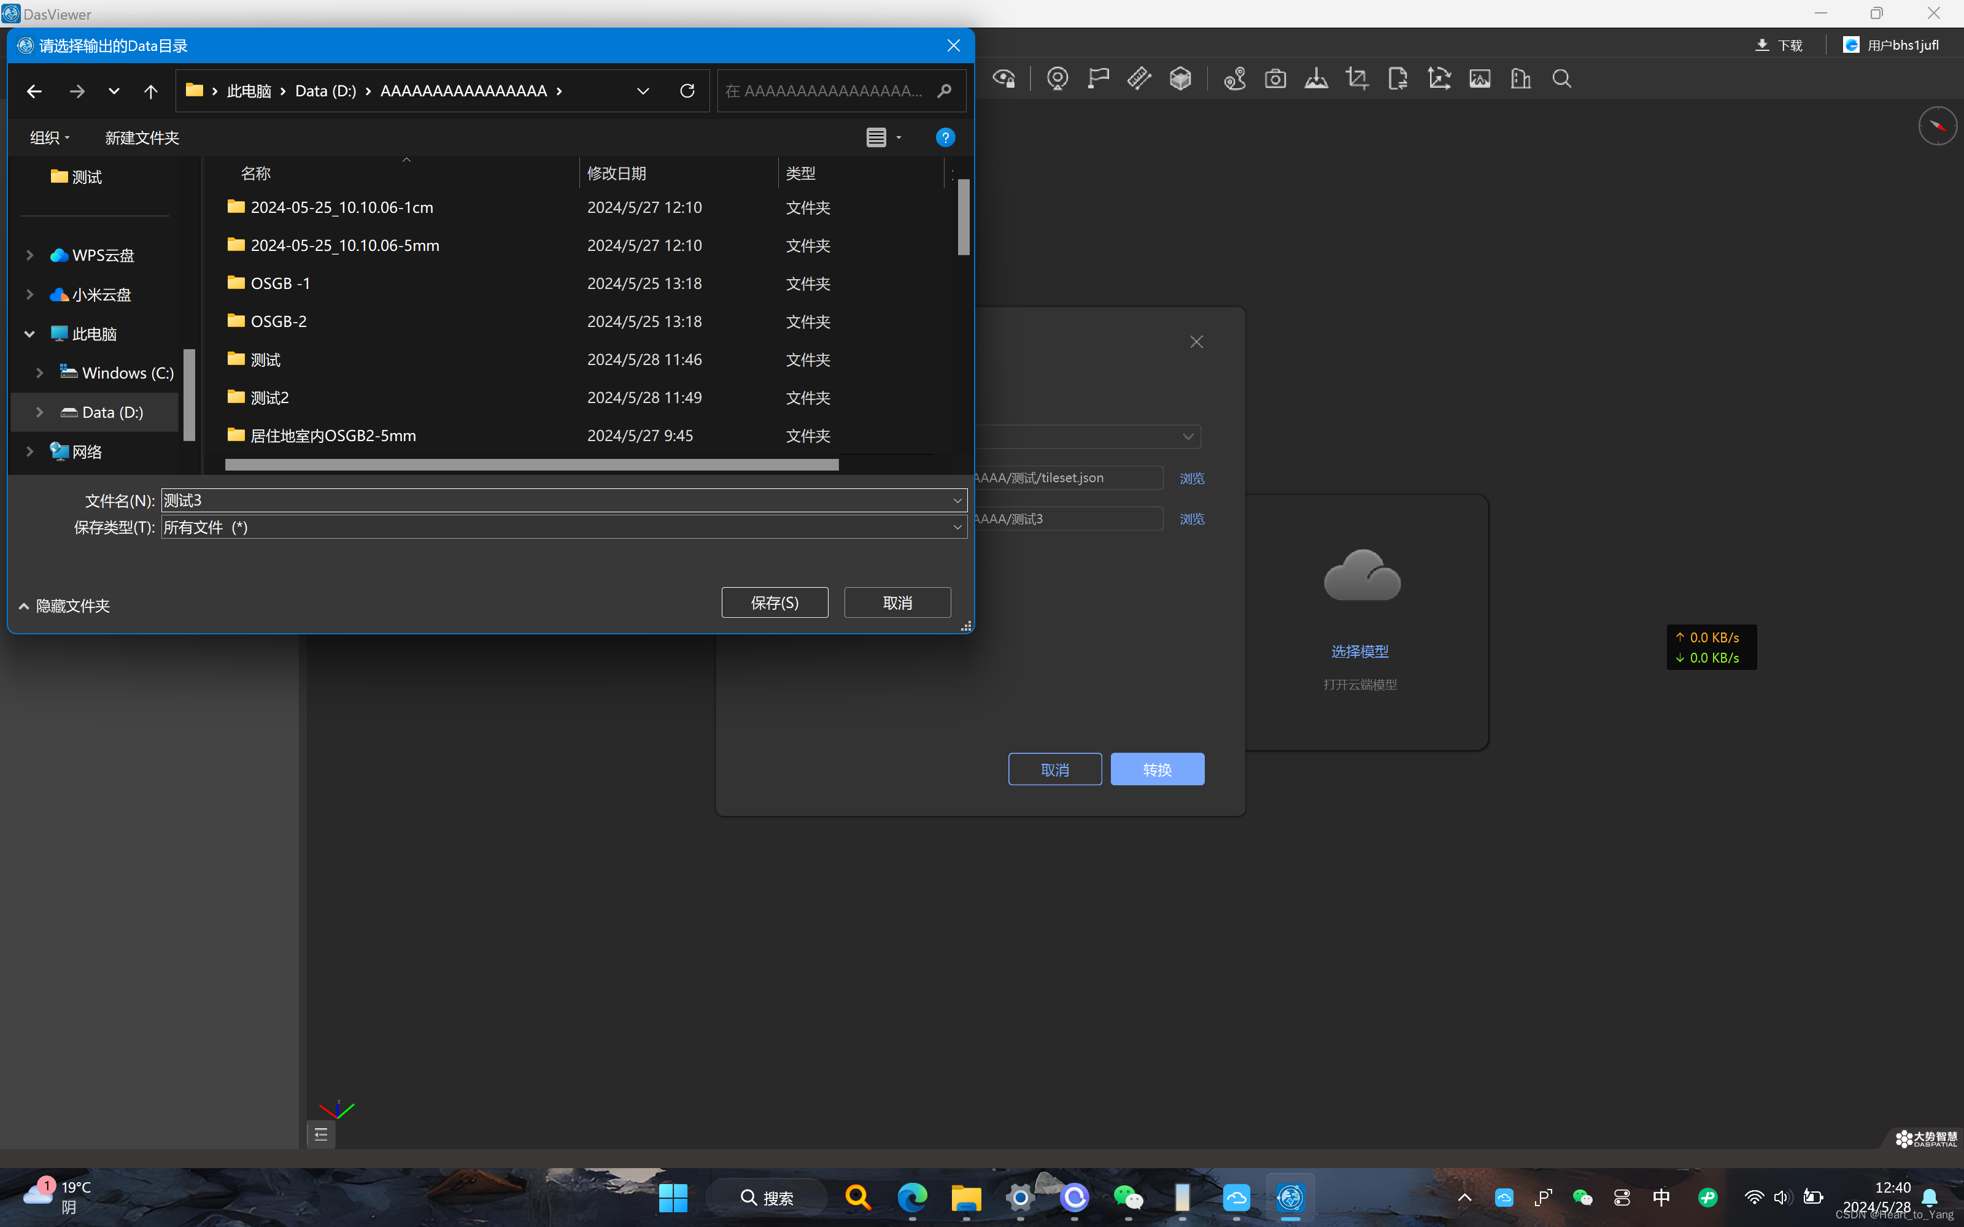Select the crop tool in toolbar

point(1356,79)
